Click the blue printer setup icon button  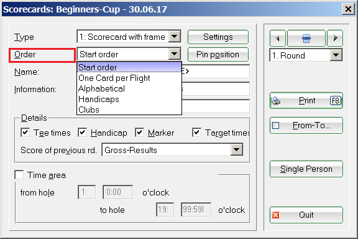point(306,38)
